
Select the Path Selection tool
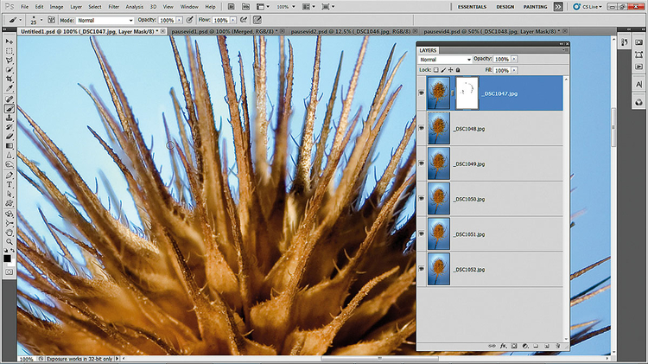pyautogui.click(x=10, y=194)
